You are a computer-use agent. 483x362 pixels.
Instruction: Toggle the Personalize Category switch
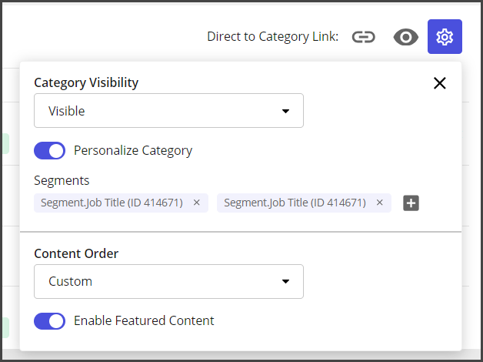point(49,150)
